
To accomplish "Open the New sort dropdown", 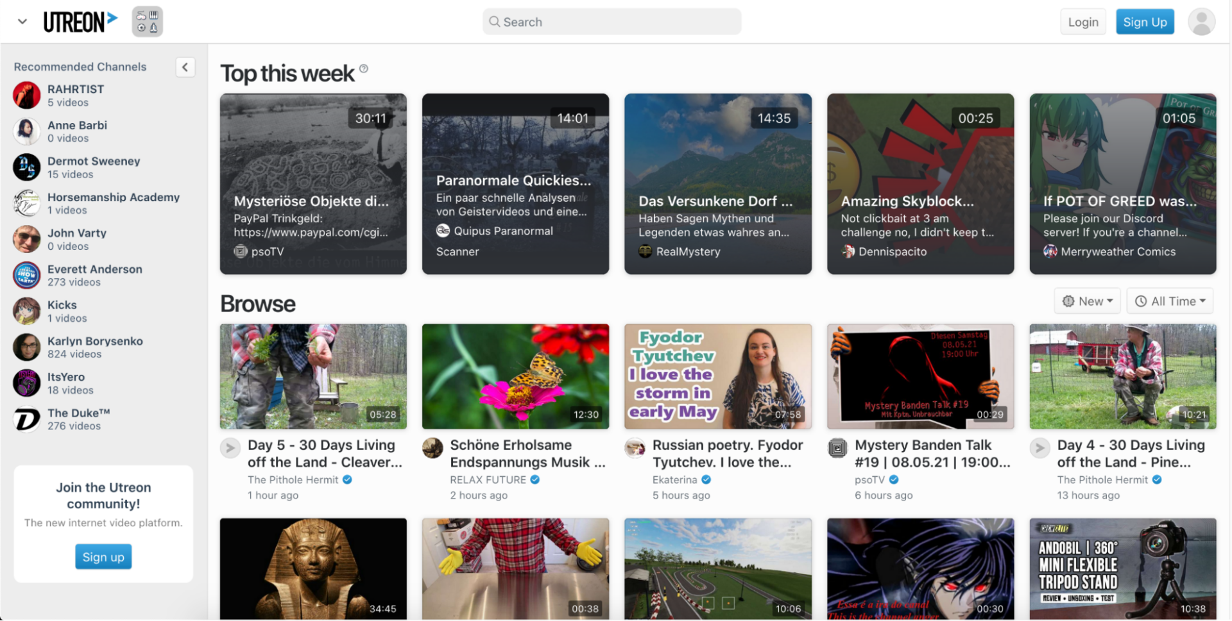I will pyautogui.click(x=1087, y=301).
